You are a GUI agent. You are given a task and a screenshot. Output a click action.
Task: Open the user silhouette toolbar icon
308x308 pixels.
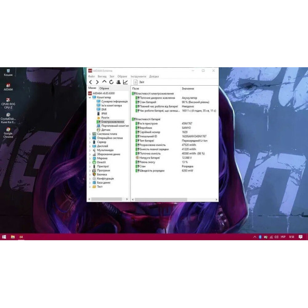[x=118, y=82]
